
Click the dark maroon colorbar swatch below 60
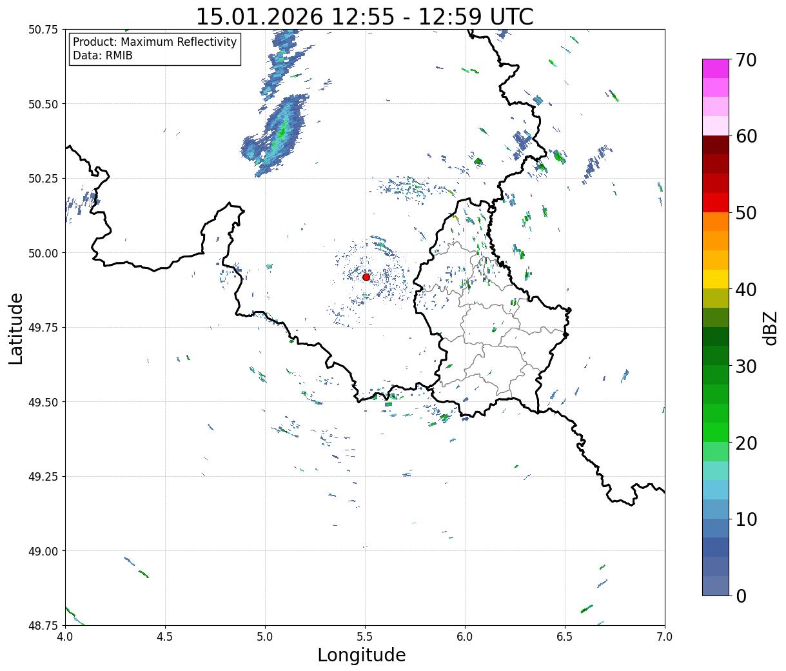click(x=716, y=145)
